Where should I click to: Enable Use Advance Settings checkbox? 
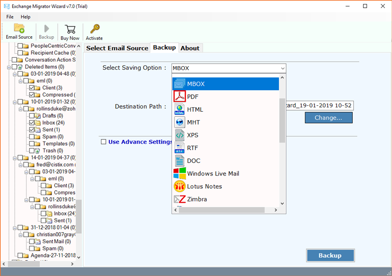click(x=103, y=142)
